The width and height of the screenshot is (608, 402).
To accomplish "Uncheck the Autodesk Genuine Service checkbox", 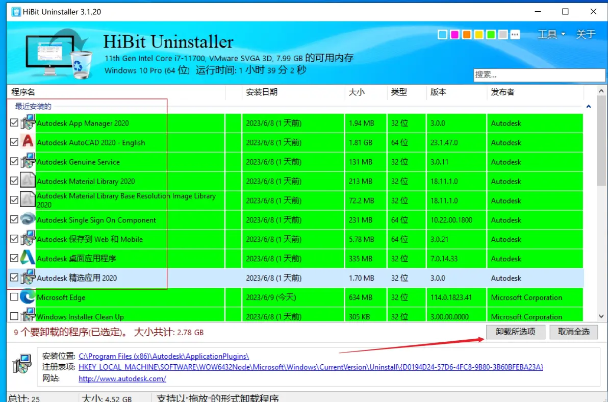I will tap(14, 162).
